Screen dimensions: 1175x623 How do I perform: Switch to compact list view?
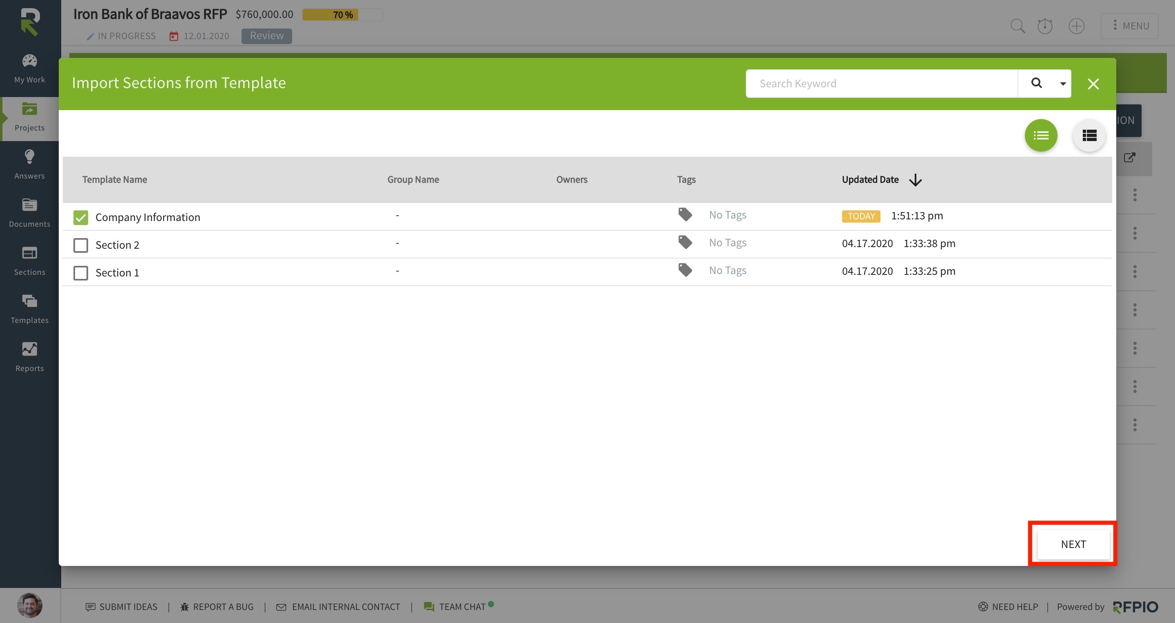(1041, 135)
